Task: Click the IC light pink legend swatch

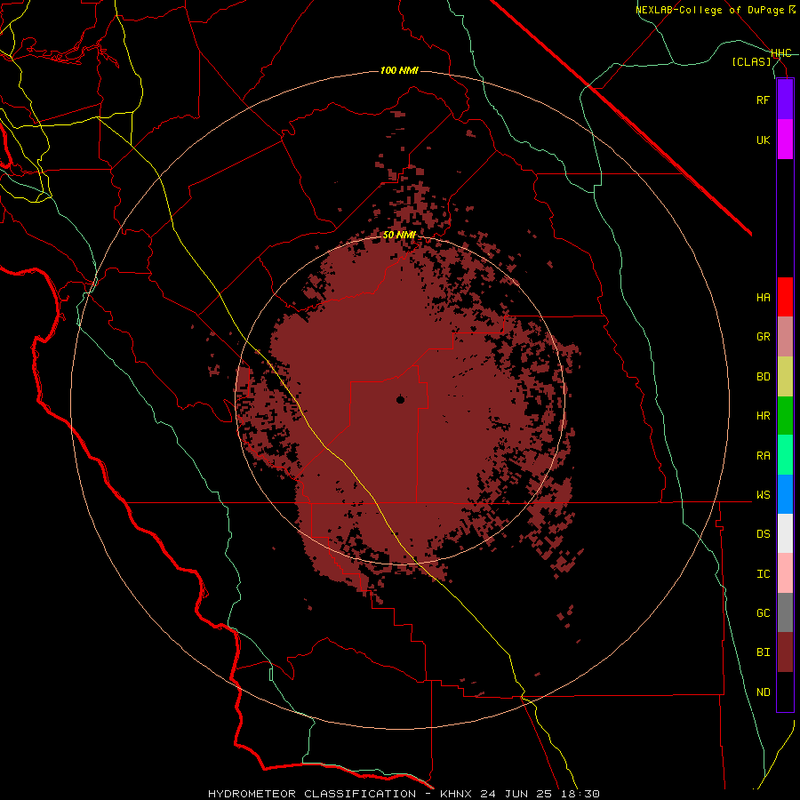Action: 785,573
